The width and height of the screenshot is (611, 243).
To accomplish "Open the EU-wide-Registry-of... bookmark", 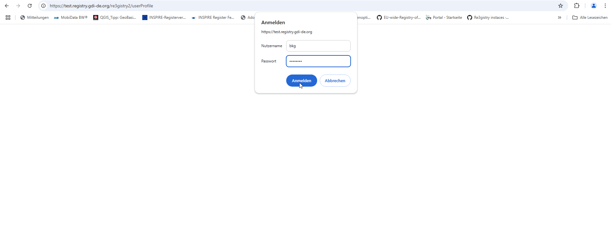I will 399,18.
